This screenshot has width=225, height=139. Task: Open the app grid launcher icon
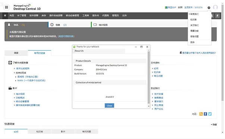pos(6,7)
